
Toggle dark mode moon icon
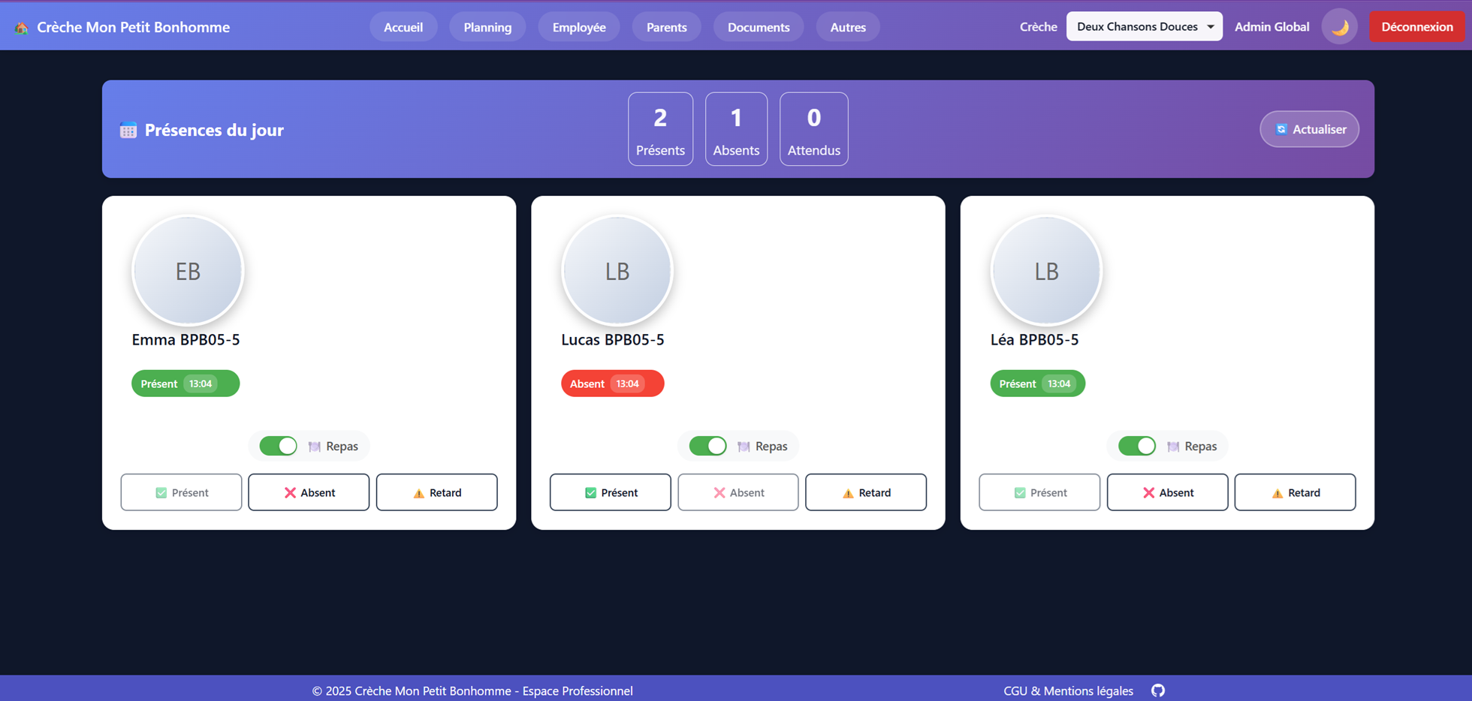1339,27
